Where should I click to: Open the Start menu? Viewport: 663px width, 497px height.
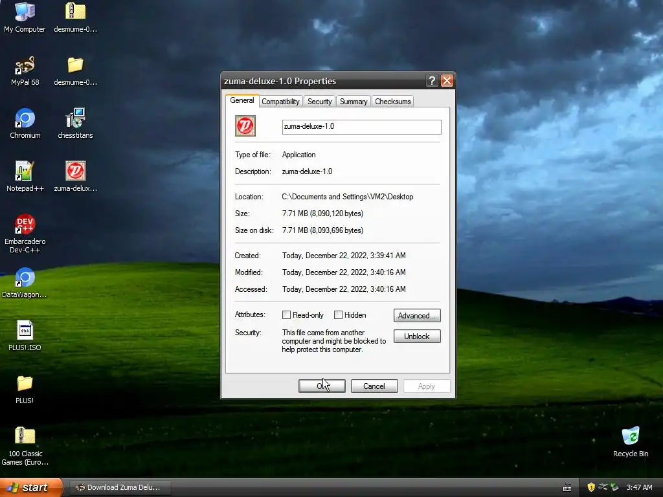(31, 487)
